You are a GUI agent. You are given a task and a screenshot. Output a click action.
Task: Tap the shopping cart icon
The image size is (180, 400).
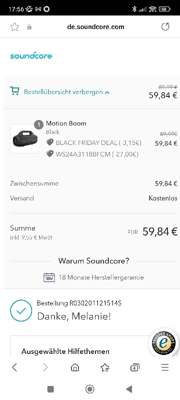tap(14, 91)
